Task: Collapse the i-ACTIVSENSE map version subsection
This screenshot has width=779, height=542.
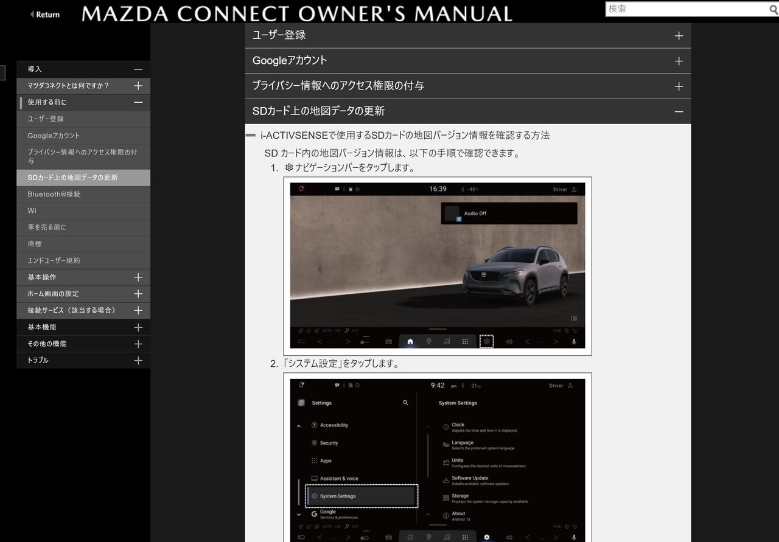Action: 251,135
